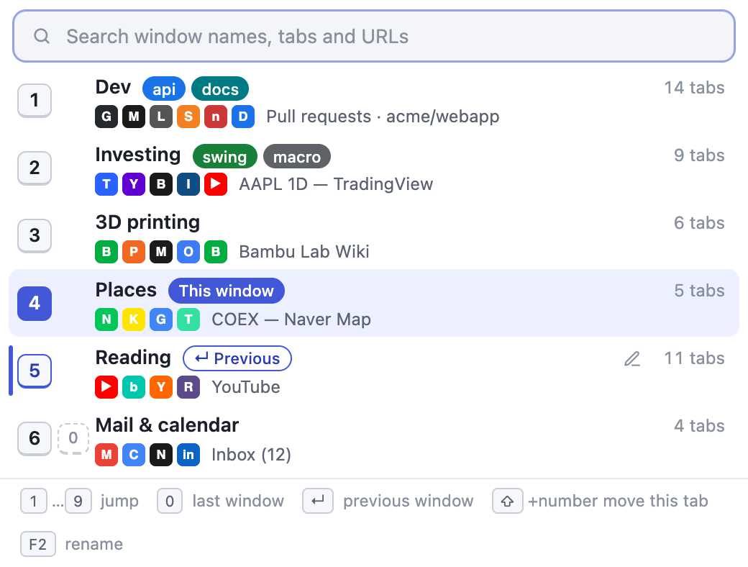
Task: Select window number 3 badge
Action: tap(35, 235)
